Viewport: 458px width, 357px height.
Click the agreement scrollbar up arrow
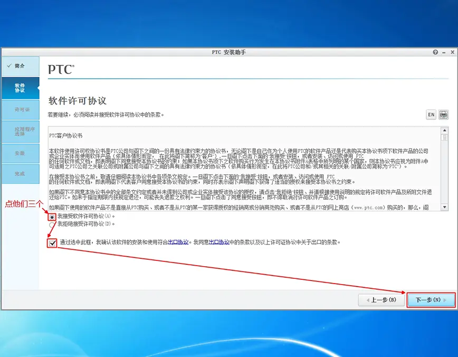pos(445,130)
